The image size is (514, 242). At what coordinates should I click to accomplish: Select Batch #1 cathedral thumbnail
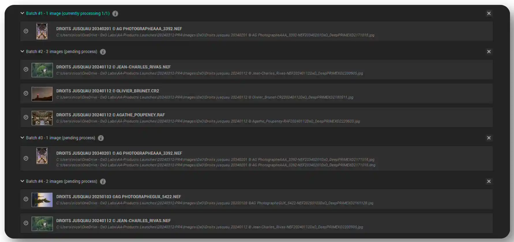coord(42,31)
